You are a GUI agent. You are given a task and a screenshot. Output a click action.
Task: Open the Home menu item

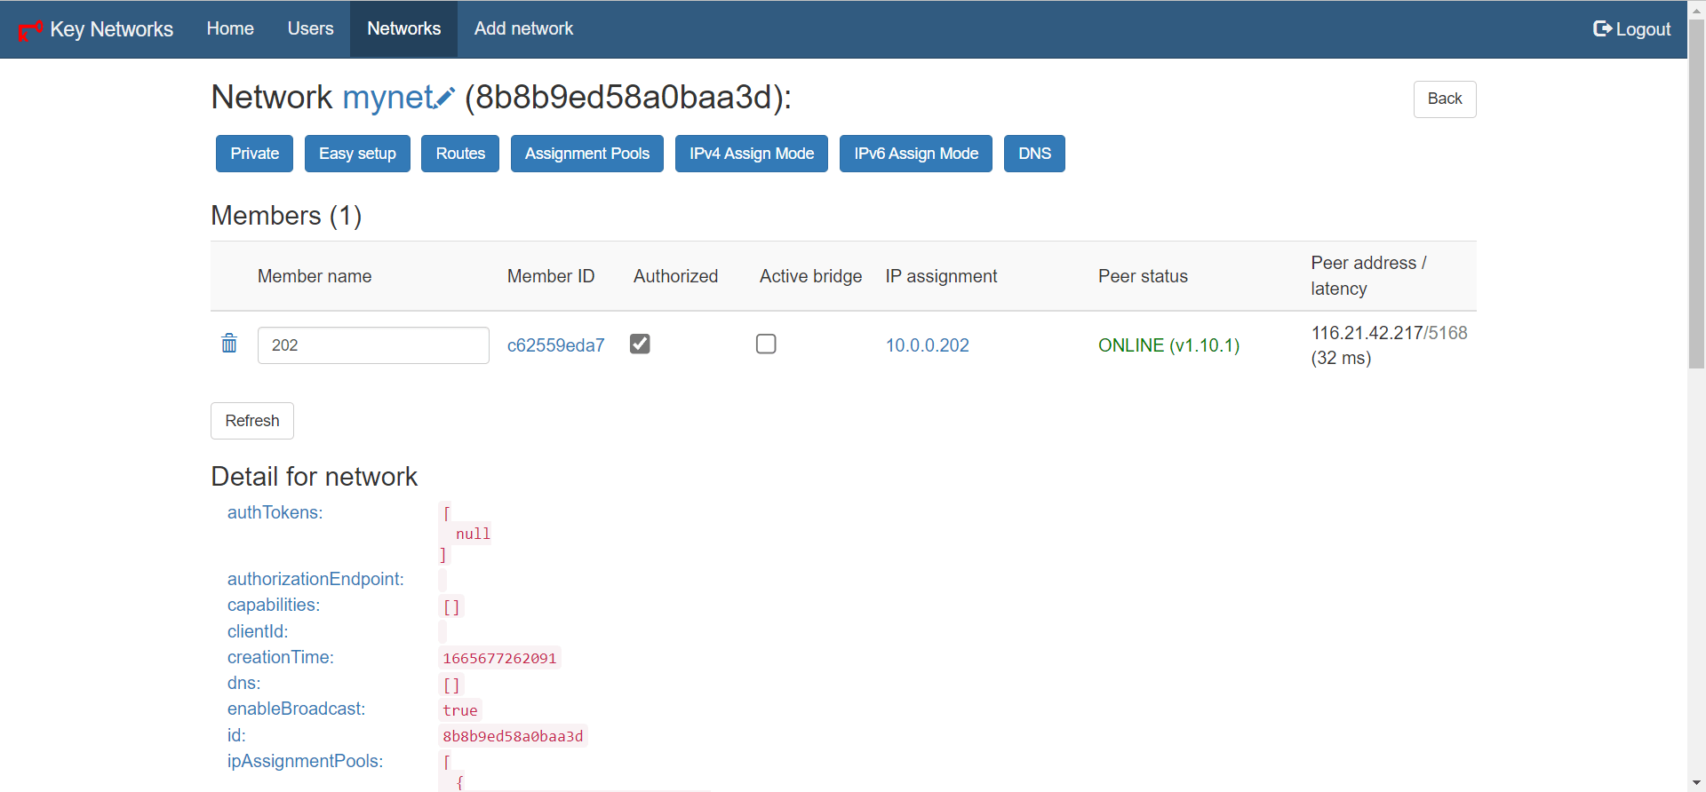click(x=230, y=29)
